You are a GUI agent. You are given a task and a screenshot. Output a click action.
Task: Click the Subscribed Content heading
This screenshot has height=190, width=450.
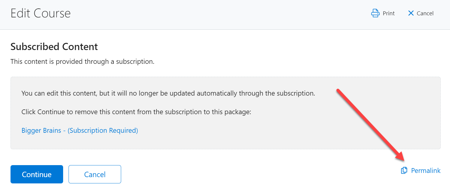click(x=54, y=47)
